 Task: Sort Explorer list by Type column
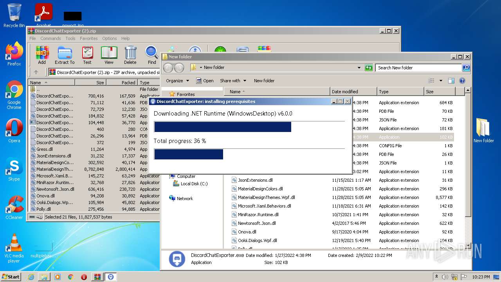pos(400,92)
